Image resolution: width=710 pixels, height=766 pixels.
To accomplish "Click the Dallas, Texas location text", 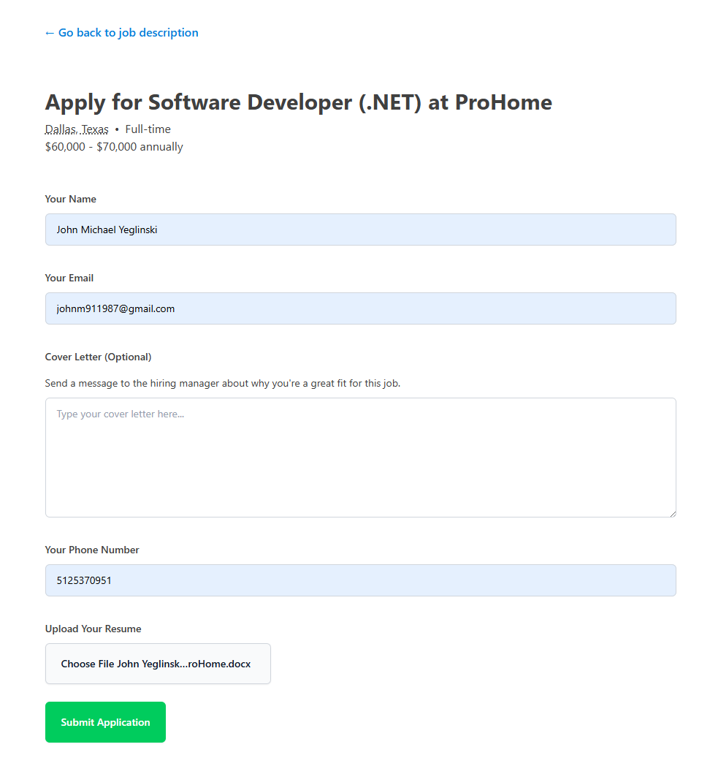I will click(77, 129).
